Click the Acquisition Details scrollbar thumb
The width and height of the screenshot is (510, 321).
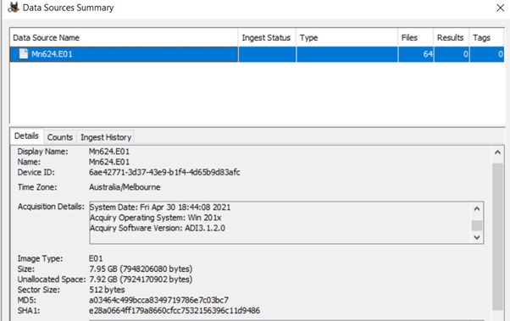477,225
